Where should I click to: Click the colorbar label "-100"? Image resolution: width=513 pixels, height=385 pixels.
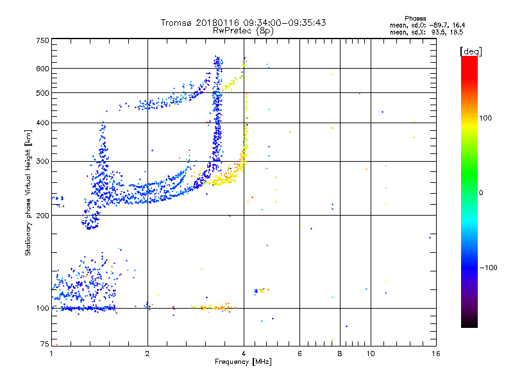pos(488,268)
